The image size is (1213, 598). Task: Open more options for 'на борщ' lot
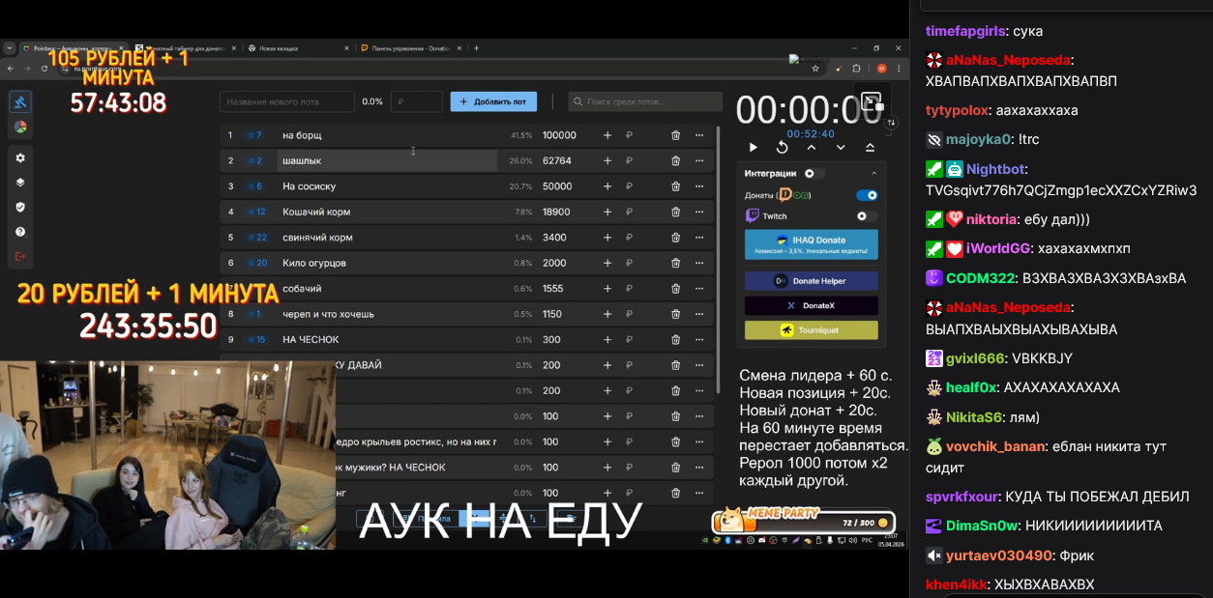coord(699,135)
